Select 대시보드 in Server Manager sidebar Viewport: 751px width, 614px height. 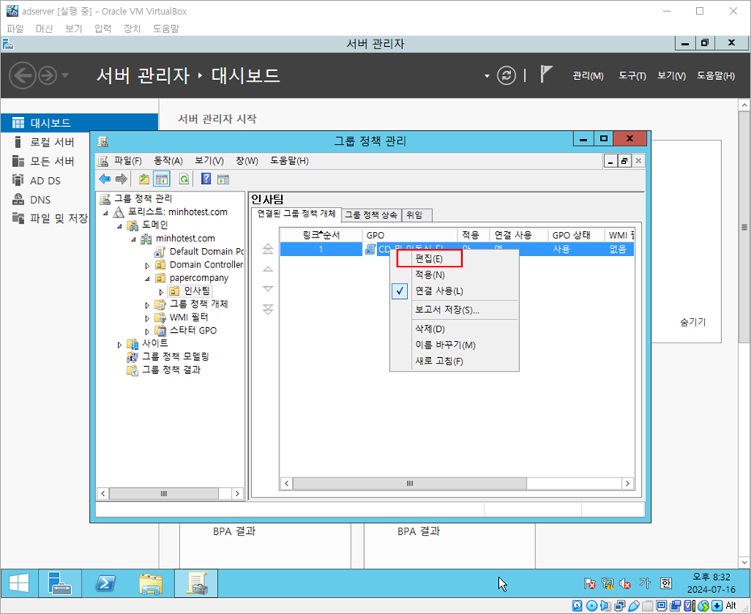(79, 123)
